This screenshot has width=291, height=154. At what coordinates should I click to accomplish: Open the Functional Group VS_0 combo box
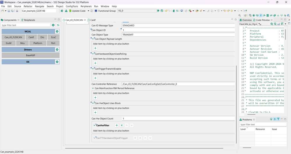click(137, 11)
